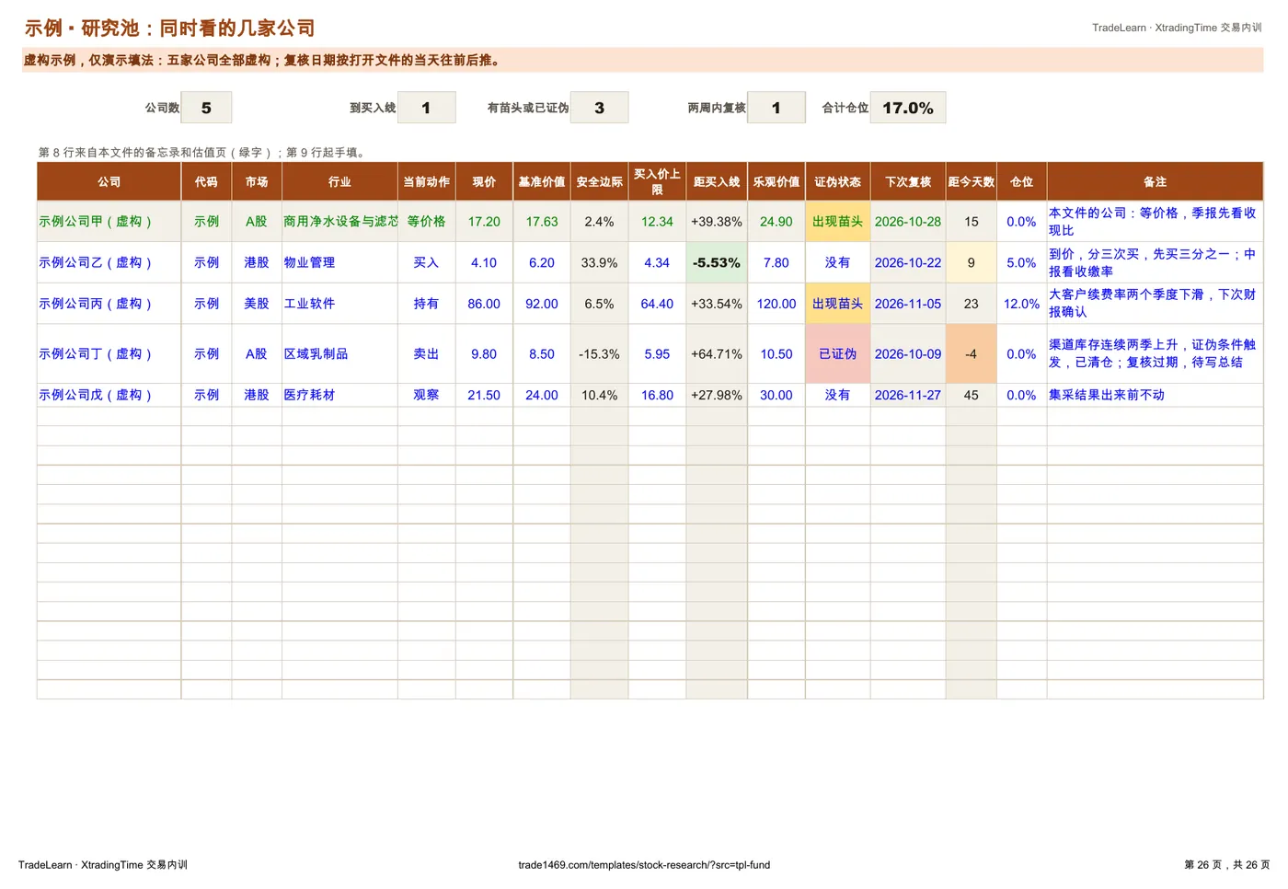
Task: Click the 公司数 value cell showing 5
Action: pos(206,108)
